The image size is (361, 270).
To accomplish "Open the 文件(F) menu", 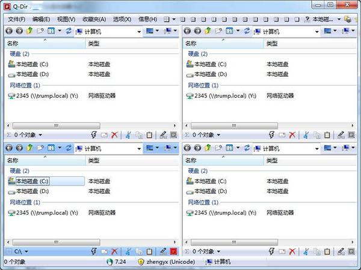I will (17, 19).
